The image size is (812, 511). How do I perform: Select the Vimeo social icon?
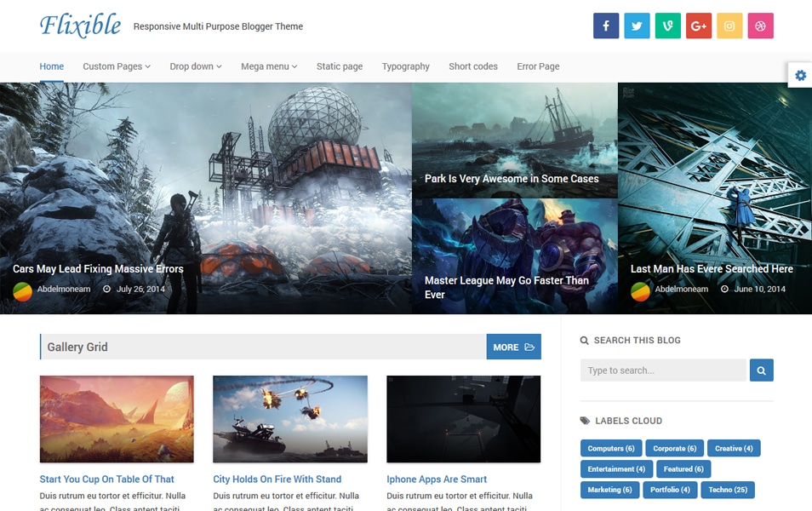coord(667,26)
